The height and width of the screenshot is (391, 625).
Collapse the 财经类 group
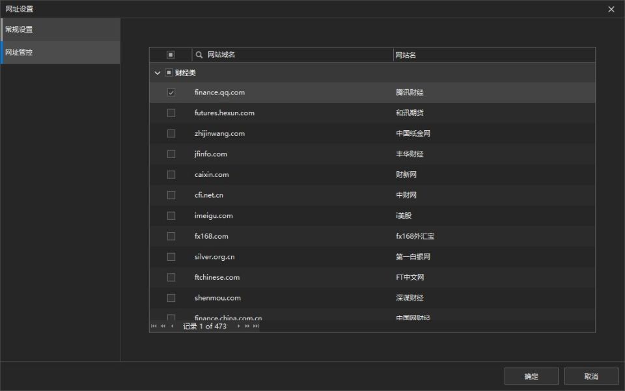coord(158,73)
